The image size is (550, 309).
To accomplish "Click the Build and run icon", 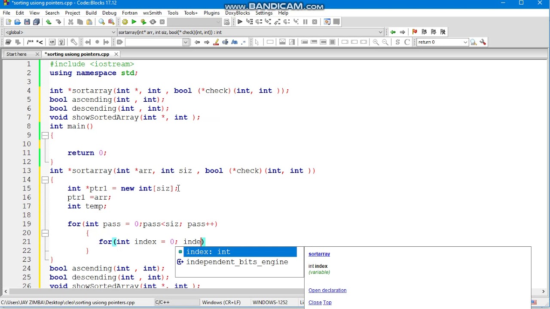I will 144,22.
